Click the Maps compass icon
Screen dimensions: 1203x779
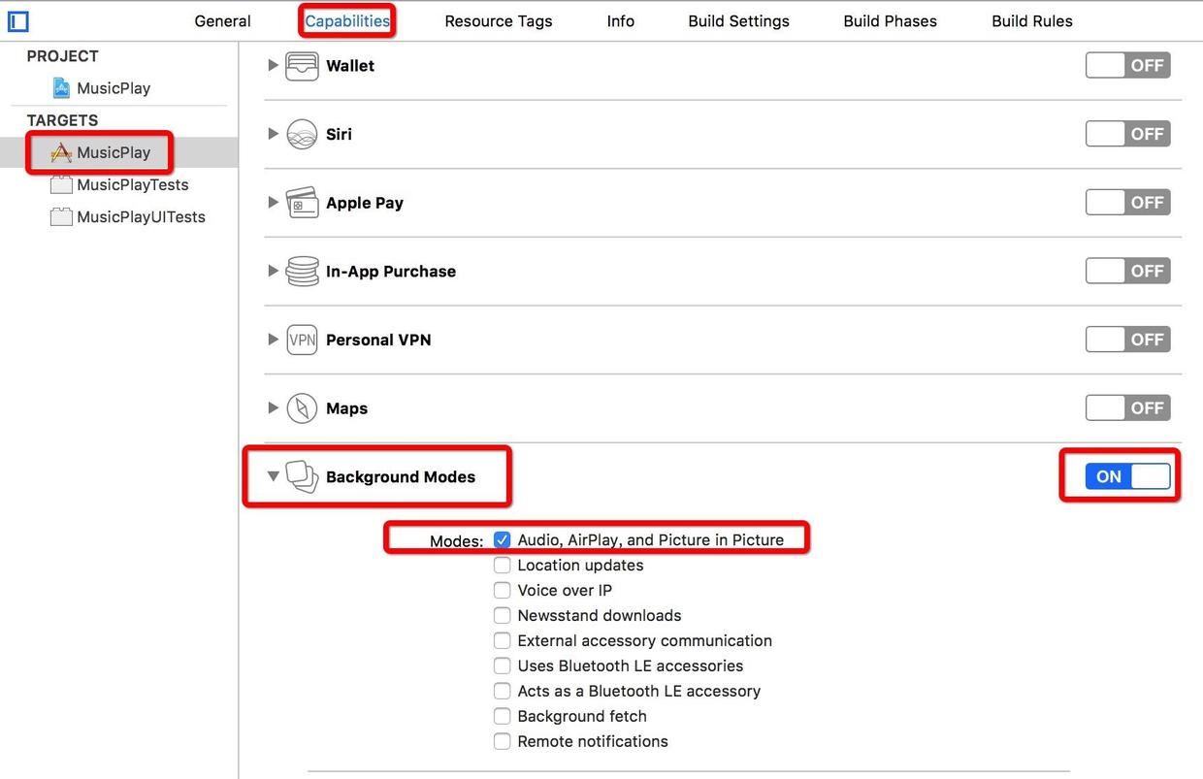(302, 408)
